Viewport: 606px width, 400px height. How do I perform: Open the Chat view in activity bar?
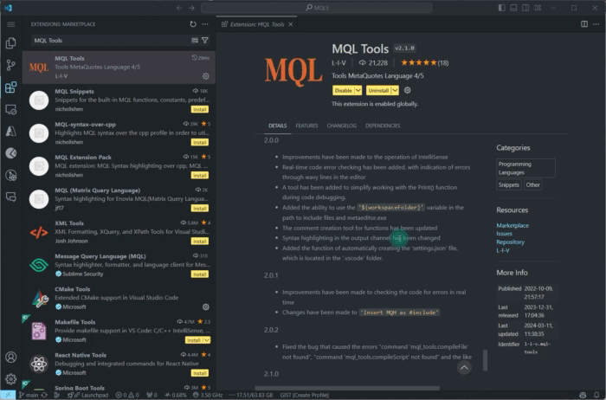point(10,197)
